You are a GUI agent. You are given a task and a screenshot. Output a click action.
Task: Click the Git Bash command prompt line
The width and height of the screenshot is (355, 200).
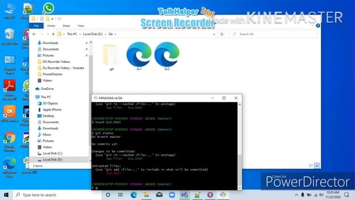coord(165,188)
